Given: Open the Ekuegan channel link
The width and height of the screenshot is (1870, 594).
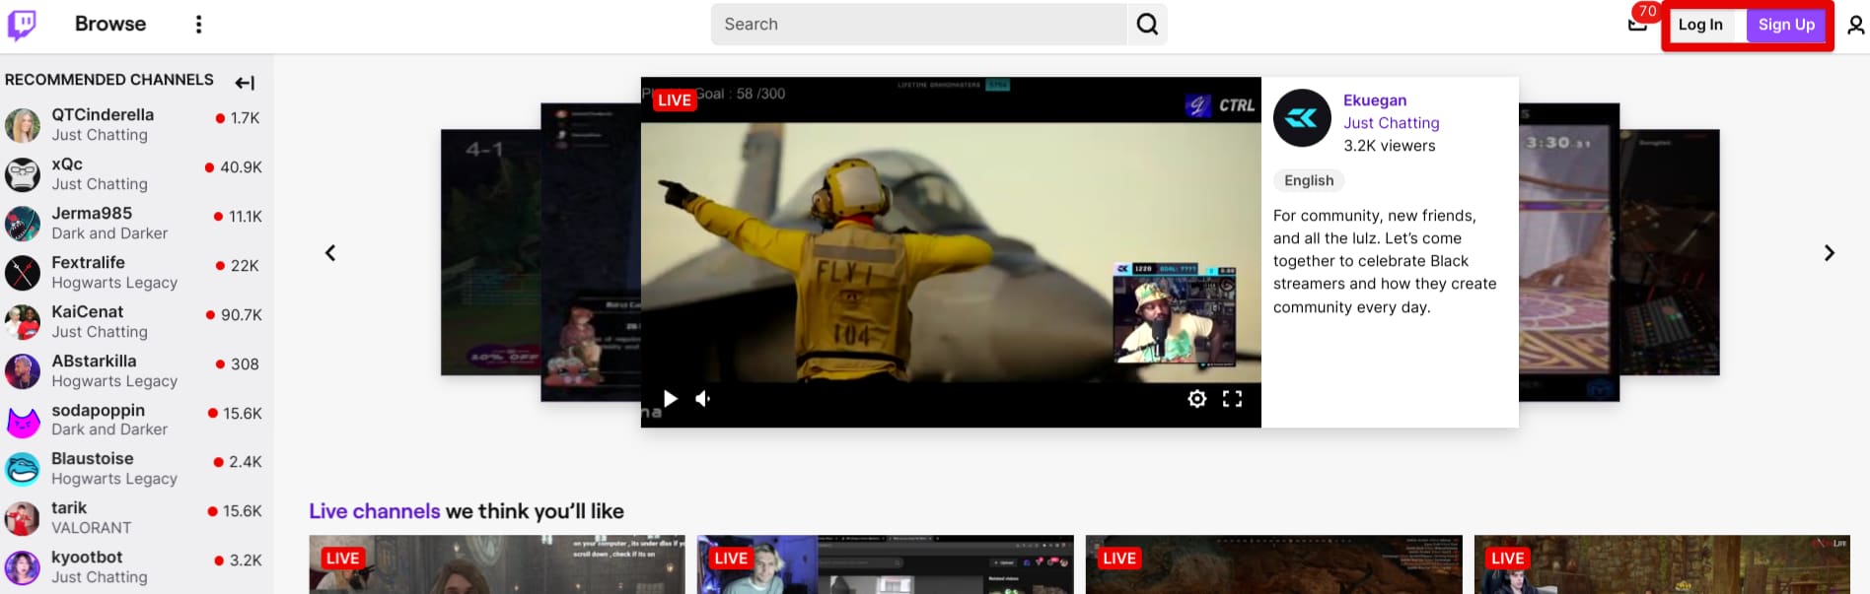Looking at the screenshot, I should click(1375, 99).
